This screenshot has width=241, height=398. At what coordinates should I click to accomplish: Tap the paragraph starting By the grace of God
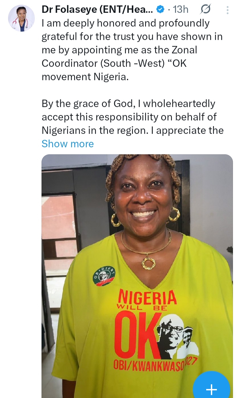pos(132,117)
